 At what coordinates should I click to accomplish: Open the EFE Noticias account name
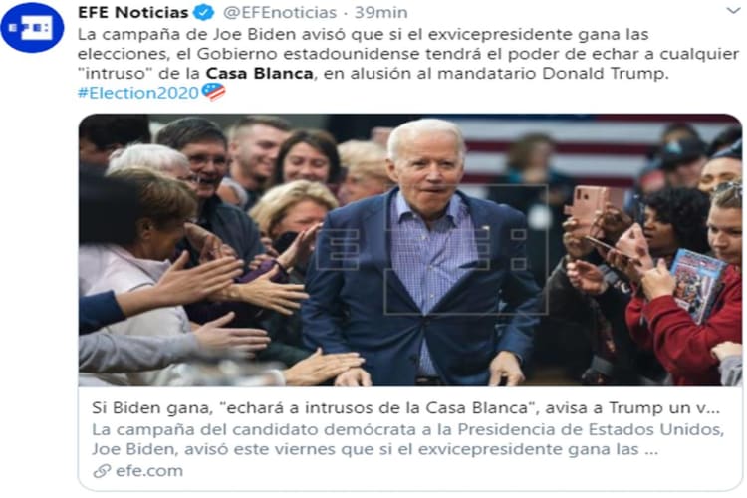tap(132, 12)
